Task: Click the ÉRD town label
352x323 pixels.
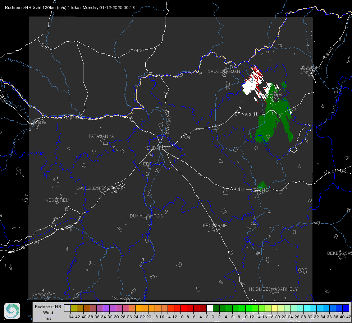Action: coord(147,164)
